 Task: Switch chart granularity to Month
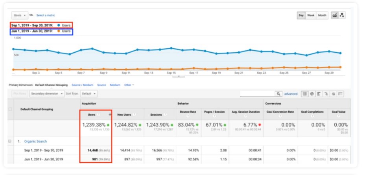pyautogui.click(x=322, y=15)
